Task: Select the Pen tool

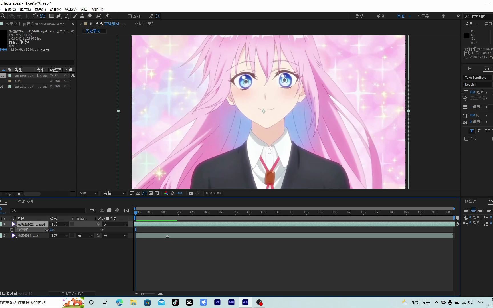Action: [x=59, y=16]
